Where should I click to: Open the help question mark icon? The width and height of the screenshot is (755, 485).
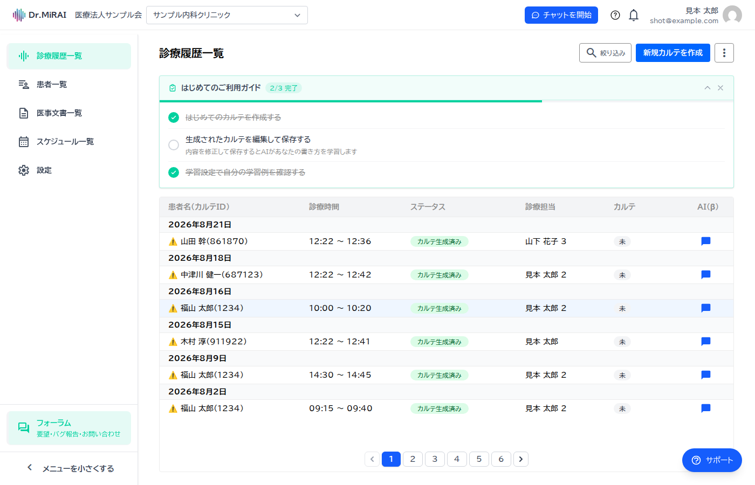(x=615, y=15)
